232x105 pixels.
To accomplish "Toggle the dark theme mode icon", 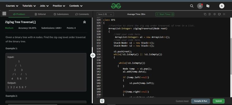I will 200,6.
